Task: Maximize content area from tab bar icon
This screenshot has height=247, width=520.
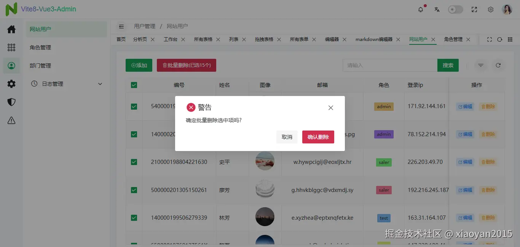Action: click(490, 39)
